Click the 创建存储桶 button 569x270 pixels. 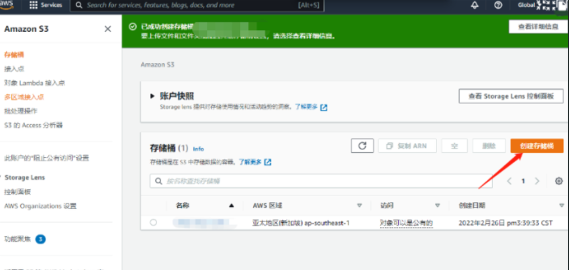tap(537, 146)
